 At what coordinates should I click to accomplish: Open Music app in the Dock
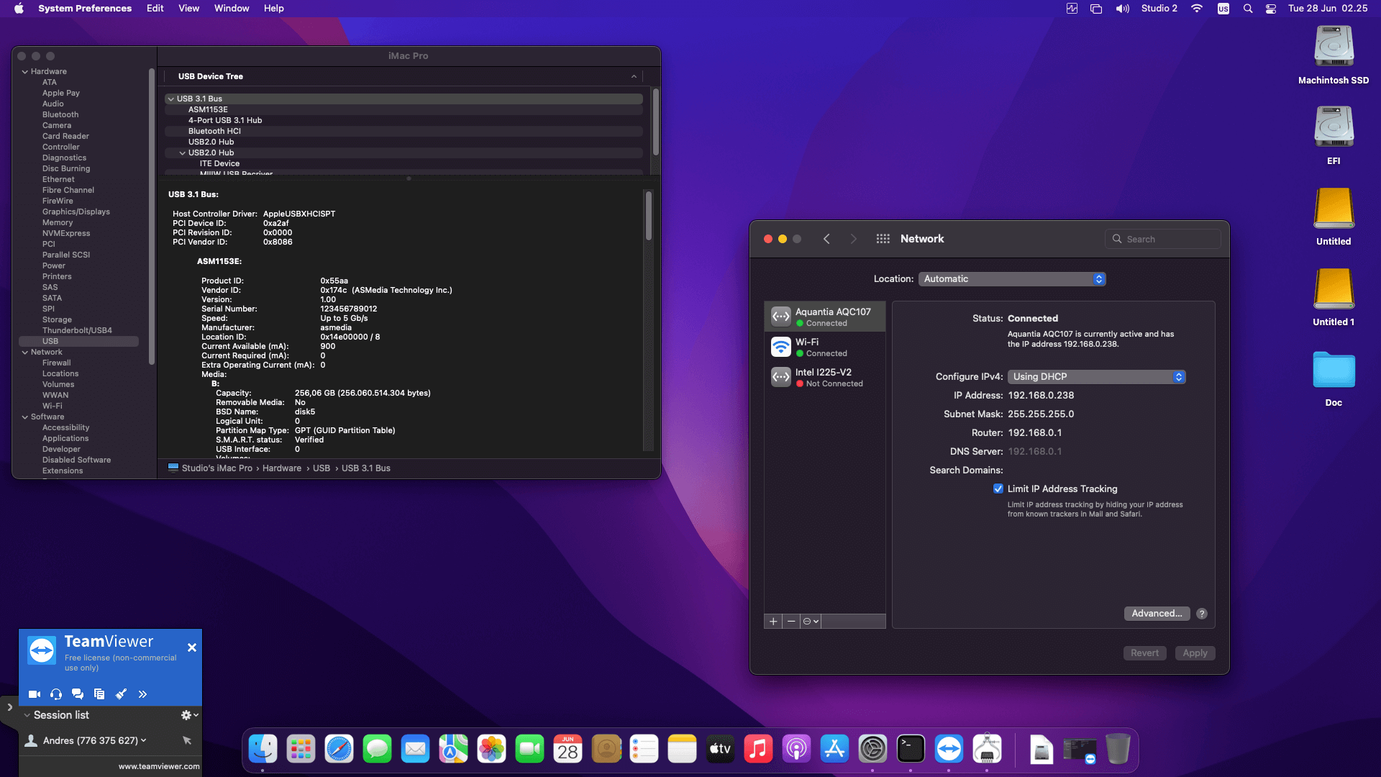click(x=758, y=750)
